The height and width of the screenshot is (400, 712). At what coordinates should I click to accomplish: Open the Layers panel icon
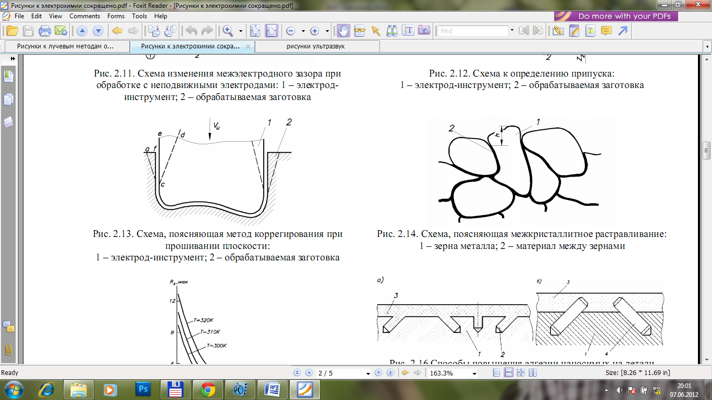(x=8, y=122)
